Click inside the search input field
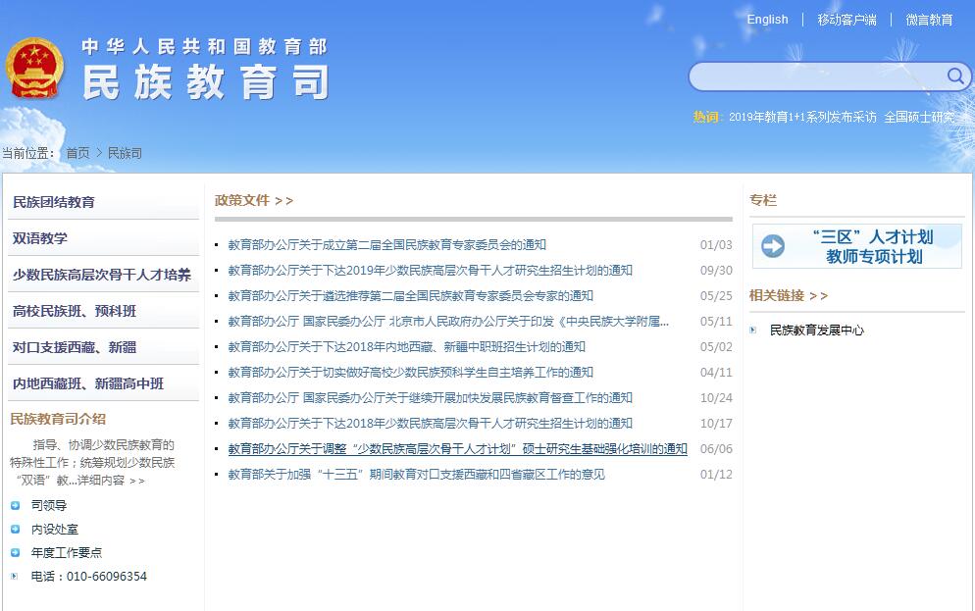 click(x=814, y=76)
